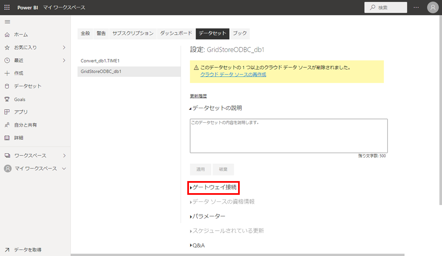442x256 pixels.
Task: Go to ホーム in sidebar
Action: click(21, 35)
